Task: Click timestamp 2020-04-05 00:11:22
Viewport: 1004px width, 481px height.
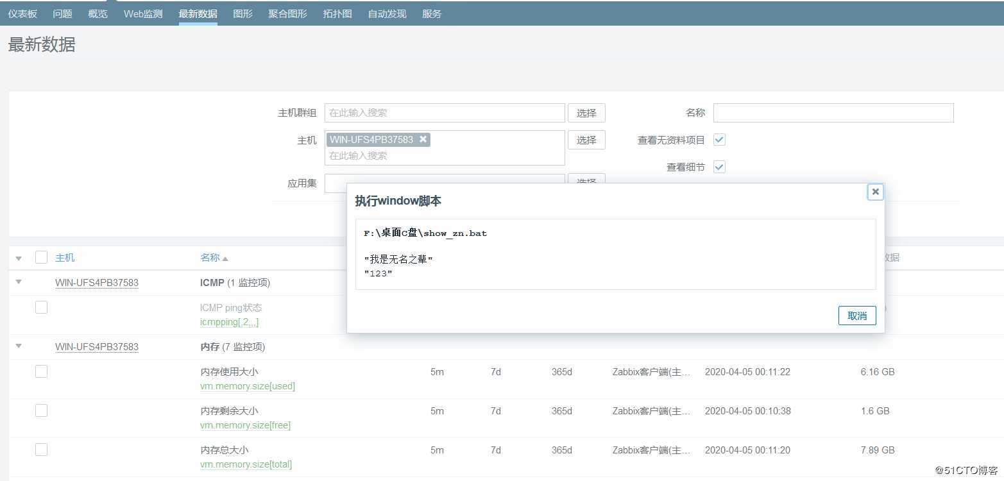Action: tap(747, 372)
